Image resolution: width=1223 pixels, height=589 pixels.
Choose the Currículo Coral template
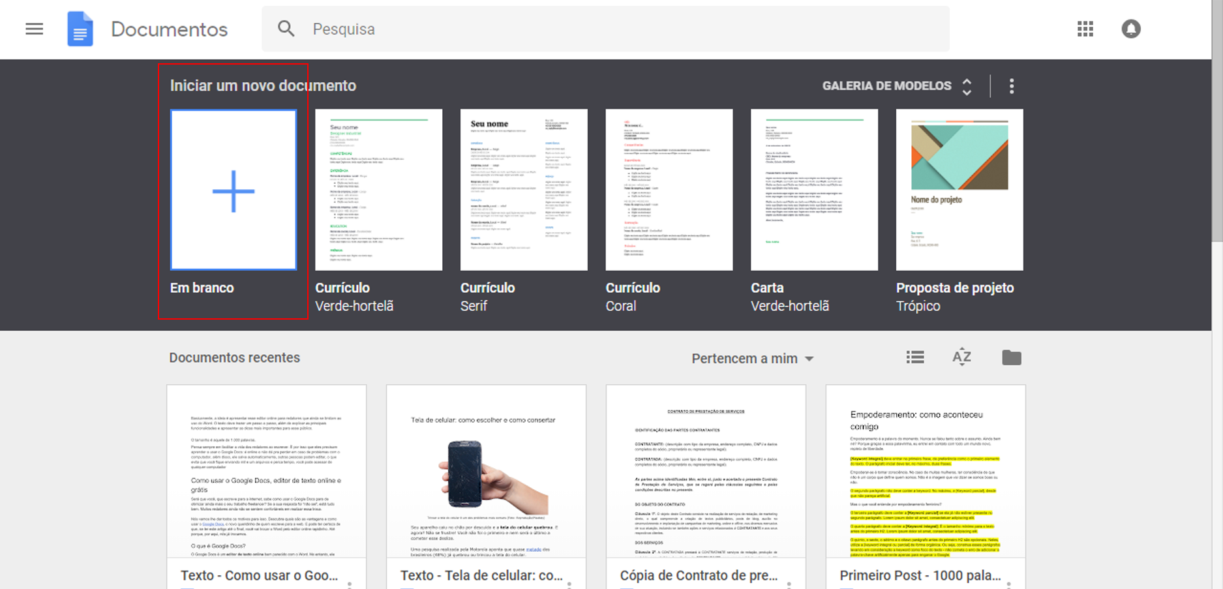(669, 190)
